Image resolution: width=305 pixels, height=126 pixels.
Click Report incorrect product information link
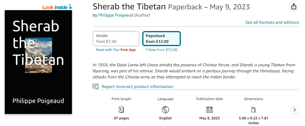click(x=138, y=87)
